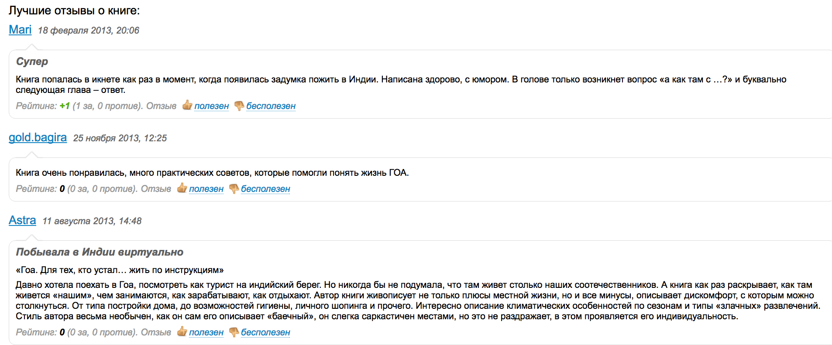Rate Astra's review as «бесполезен»
832x345 pixels.
(x=265, y=332)
